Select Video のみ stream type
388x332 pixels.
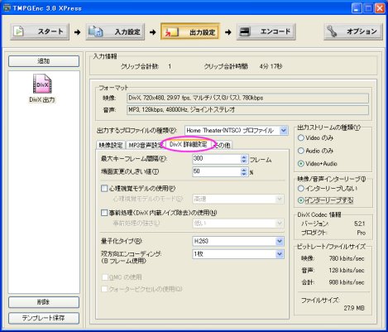pos(301,137)
